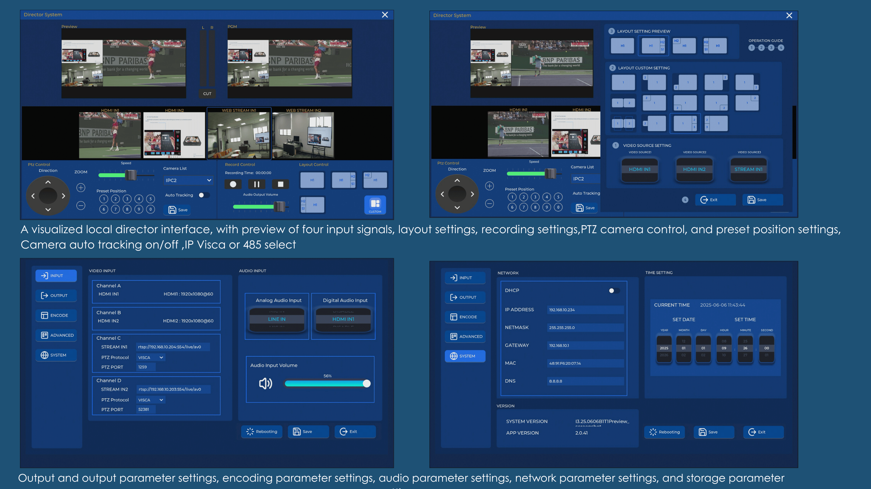Click the IP ADDRESS field showing 192.168.10.234
Screen dimensions: 871x489
point(586,310)
